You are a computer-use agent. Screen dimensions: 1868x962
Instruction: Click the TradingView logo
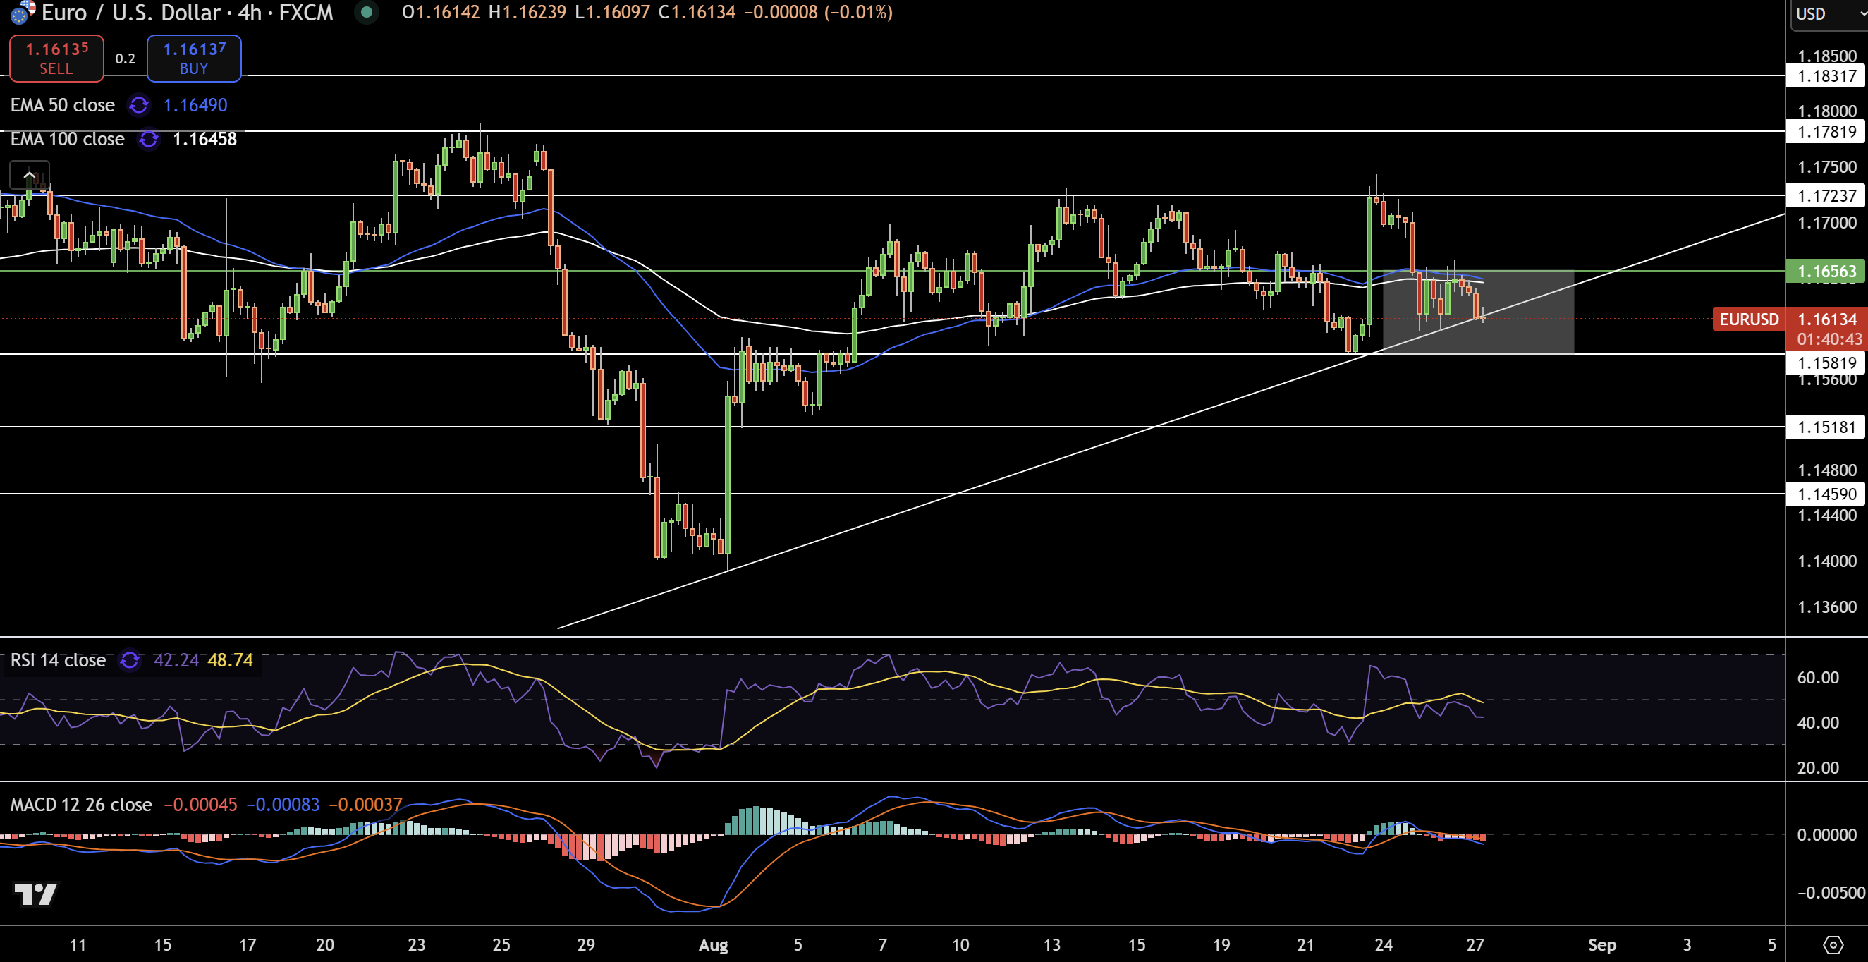35,894
